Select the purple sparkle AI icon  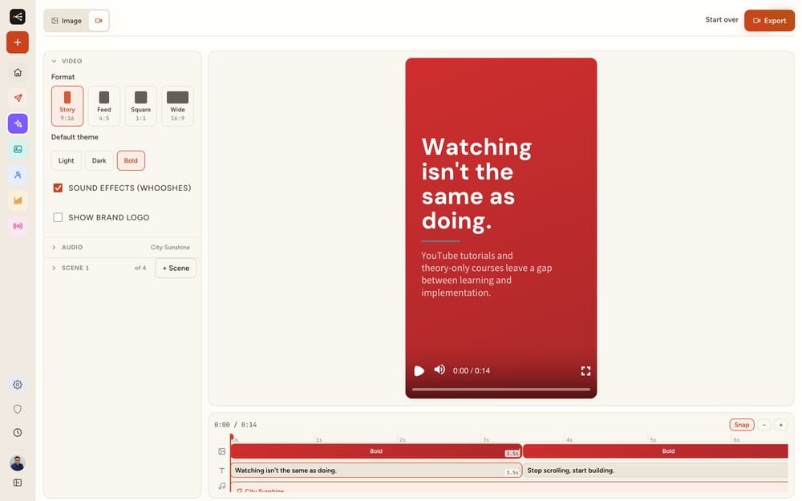[x=18, y=123]
